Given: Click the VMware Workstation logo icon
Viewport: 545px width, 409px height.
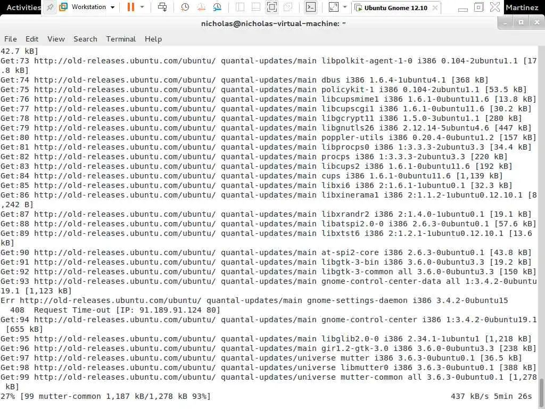Looking at the screenshot, I should 63,7.
